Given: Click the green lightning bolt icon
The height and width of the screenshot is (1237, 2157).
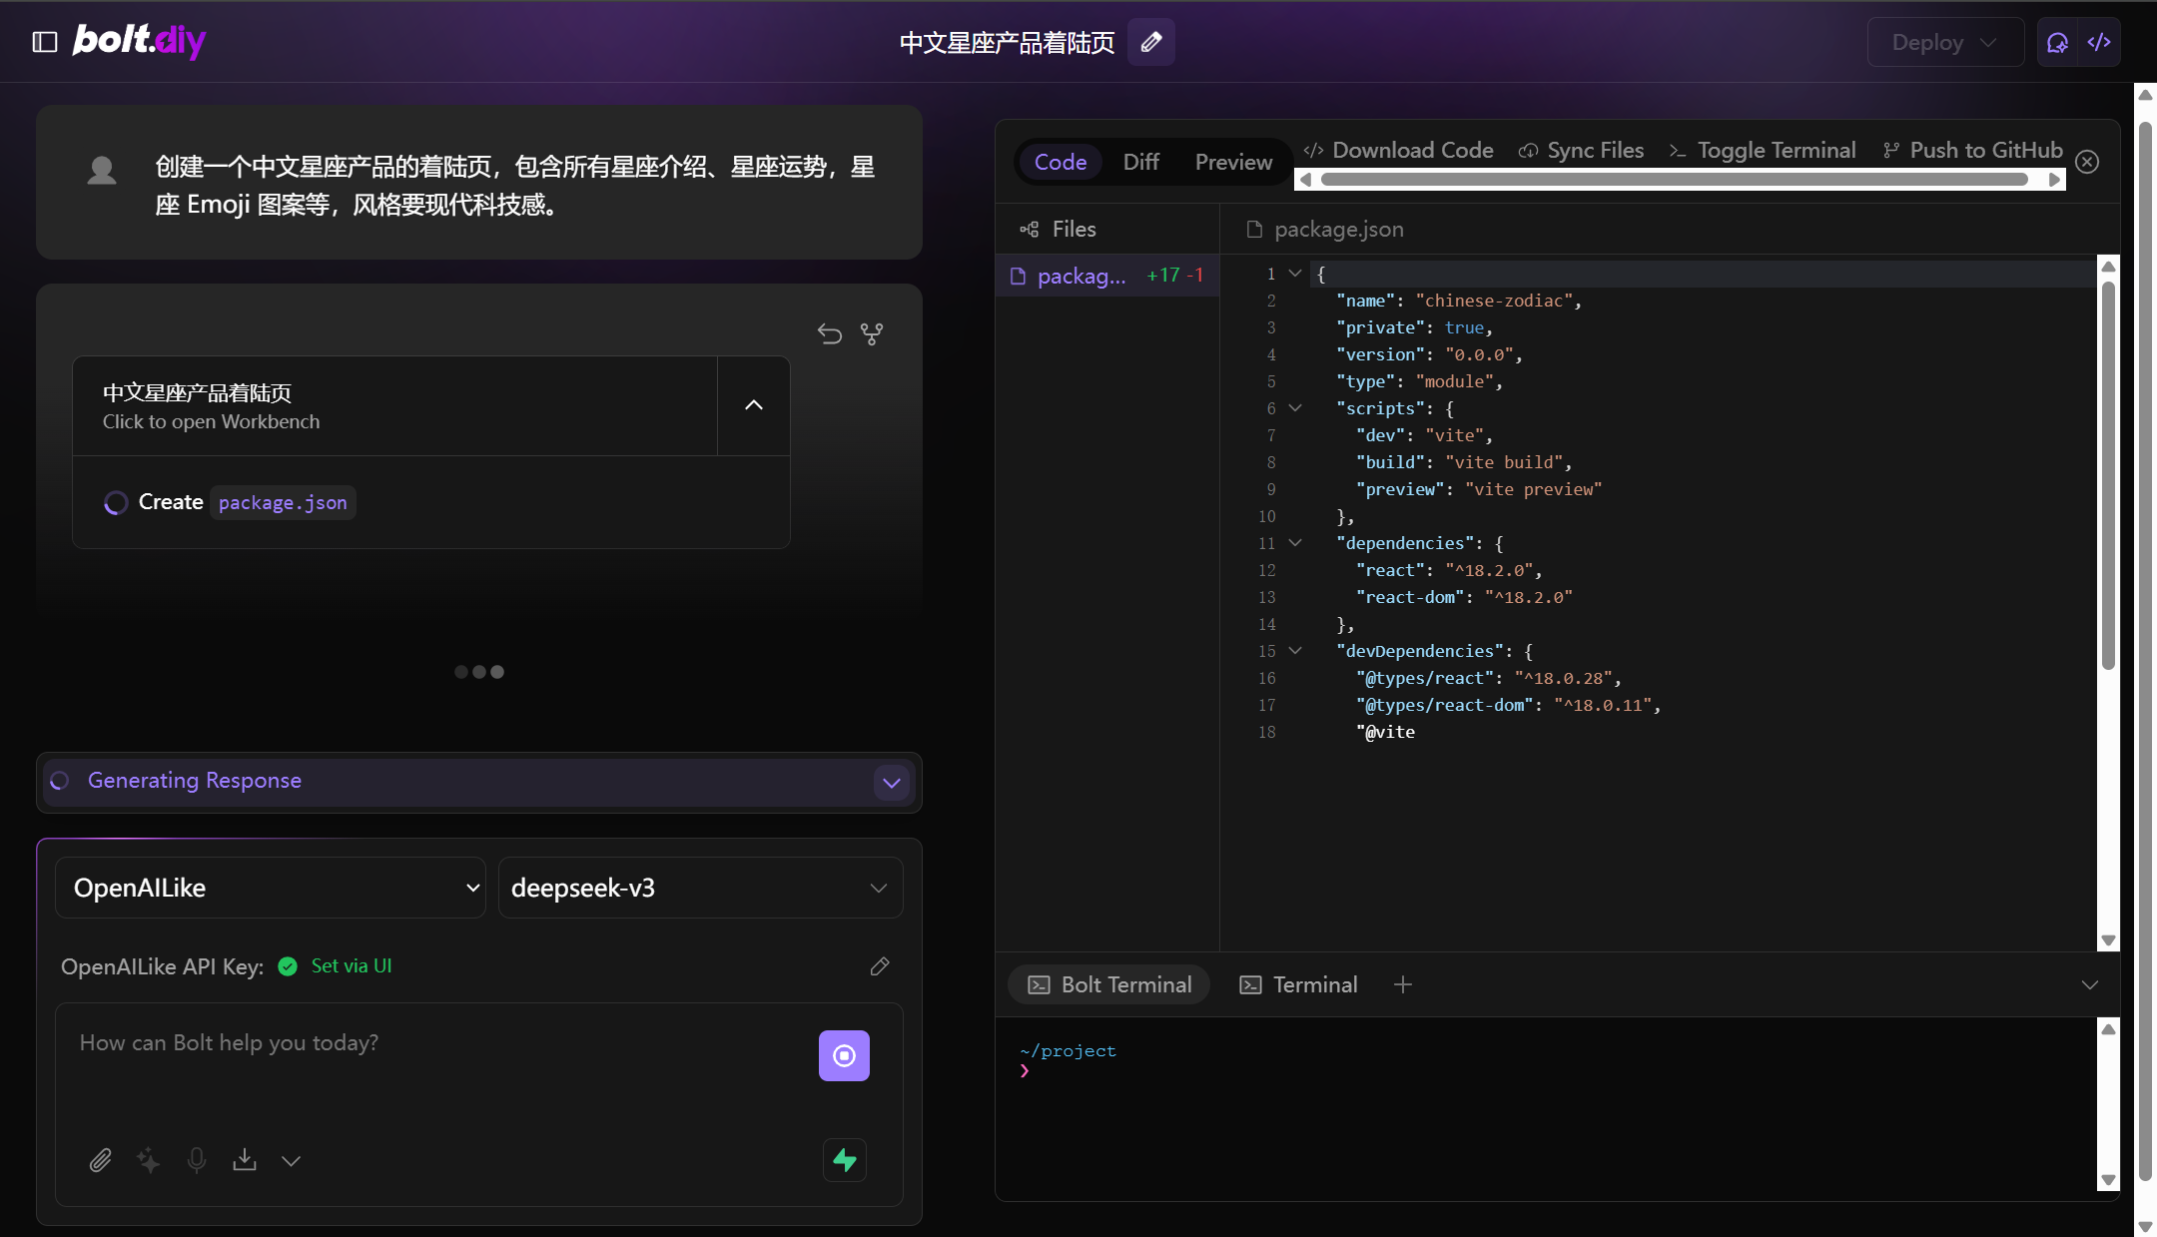Looking at the screenshot, I should (x=845, y=1160).
